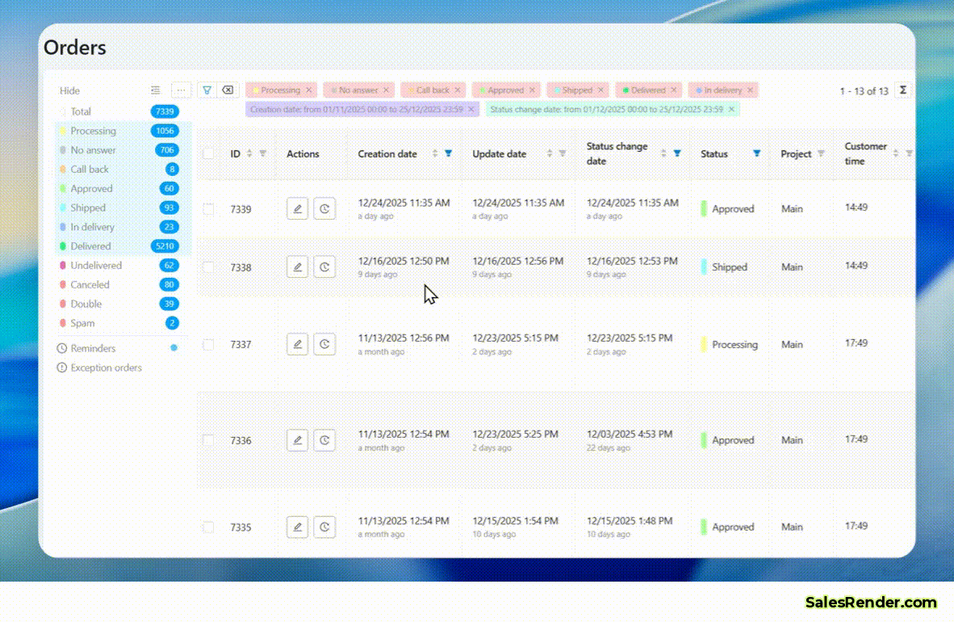This screenshot has height=622, width=954.
Task: Select the Delivered status filter showing 5210
Action: pos(90,246)
